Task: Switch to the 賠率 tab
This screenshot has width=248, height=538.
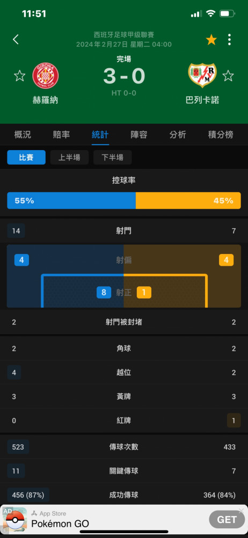Action: point(61,134)
